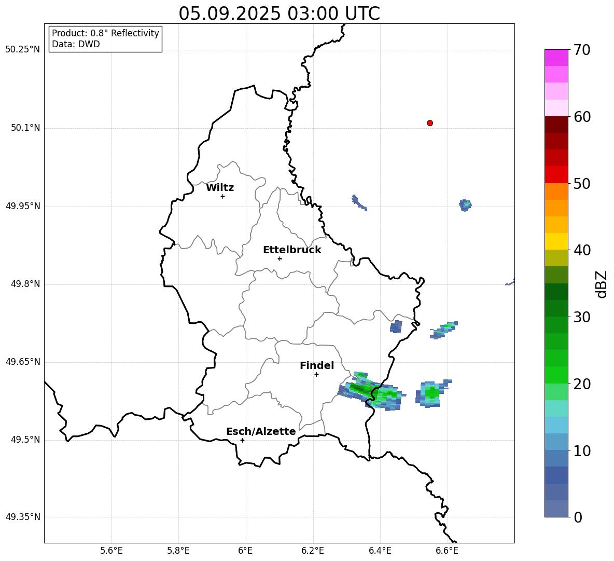Click the 20 value on the colorbar
The image size is (614, 561).
click(x=582, y=384)
